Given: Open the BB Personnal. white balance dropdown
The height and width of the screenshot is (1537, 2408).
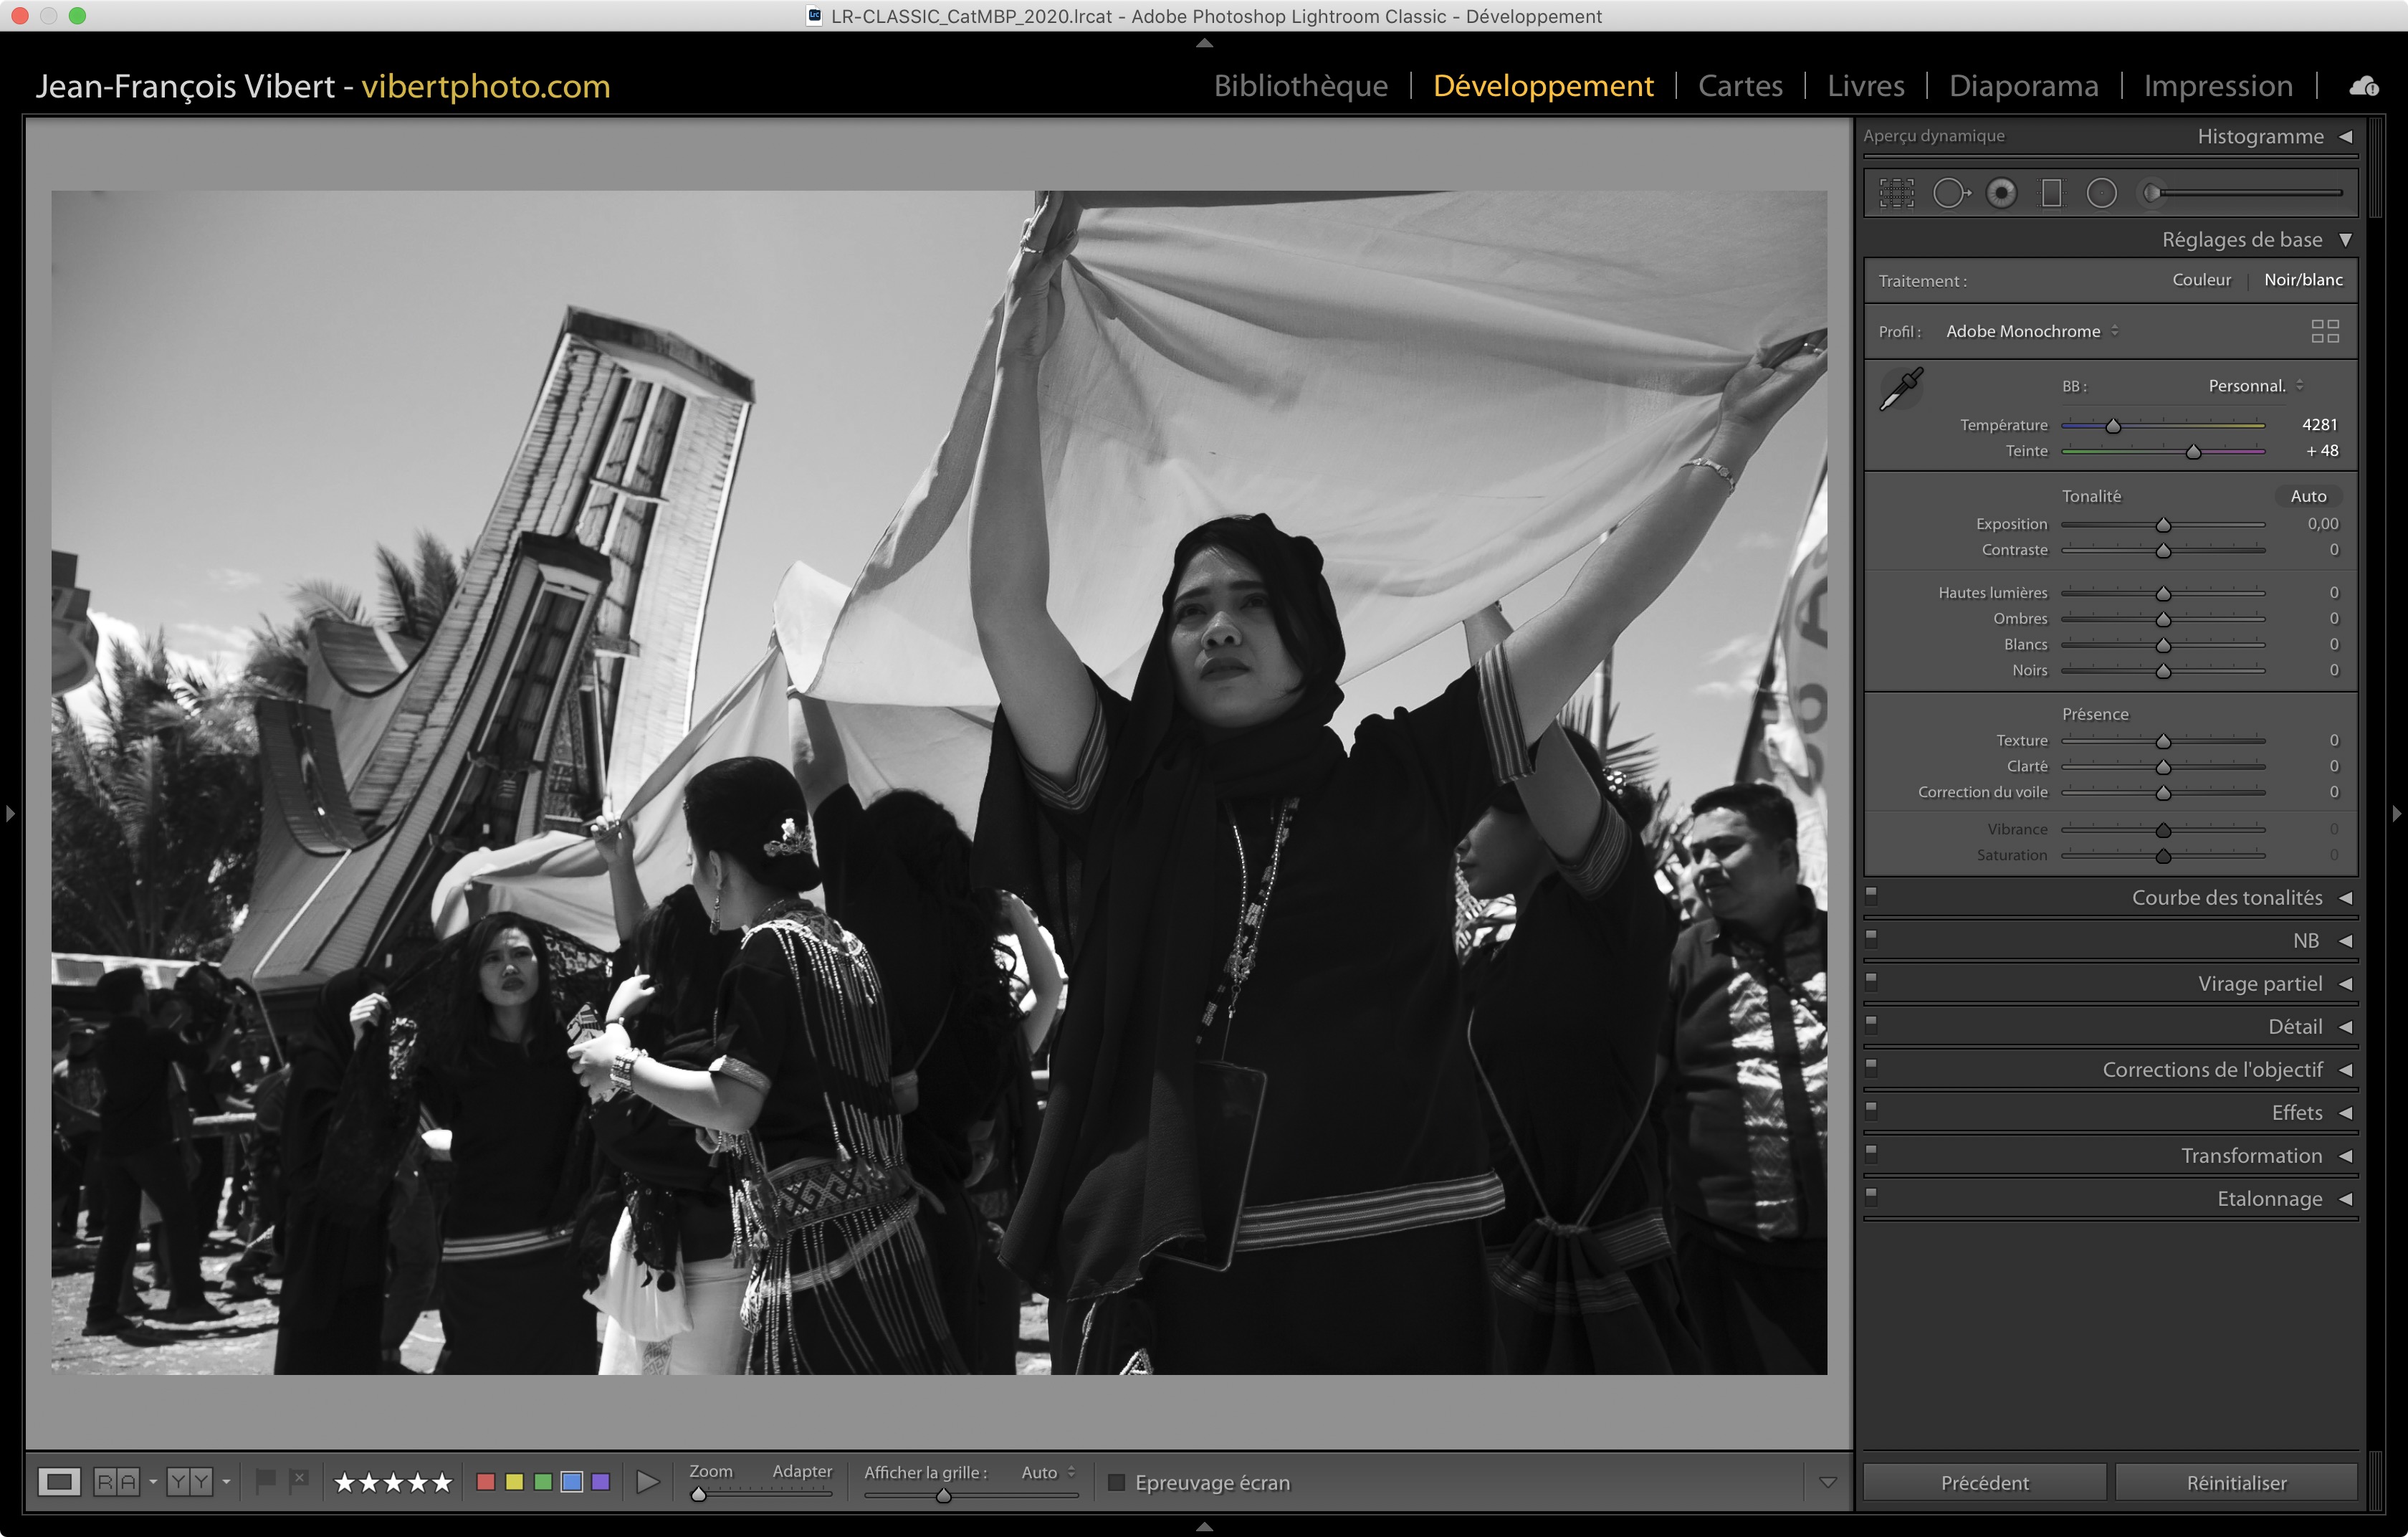Looking at the screenshot, I should click(2255, 386).
